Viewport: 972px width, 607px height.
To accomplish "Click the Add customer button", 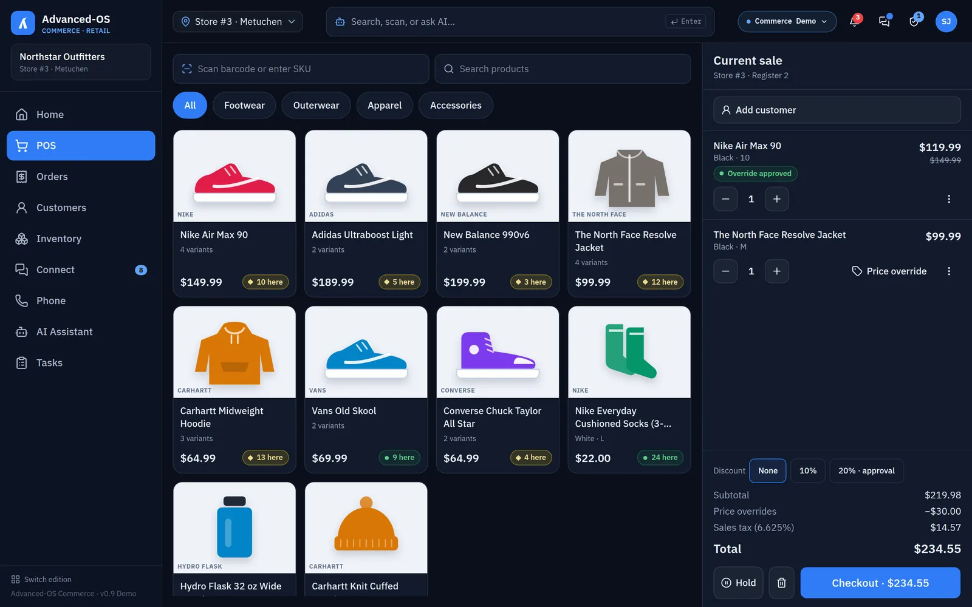I will click(x=837, y=110).
